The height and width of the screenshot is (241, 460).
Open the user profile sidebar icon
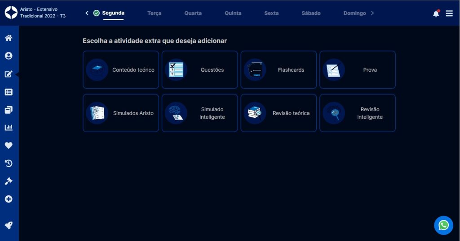click(x=9, y=56)
